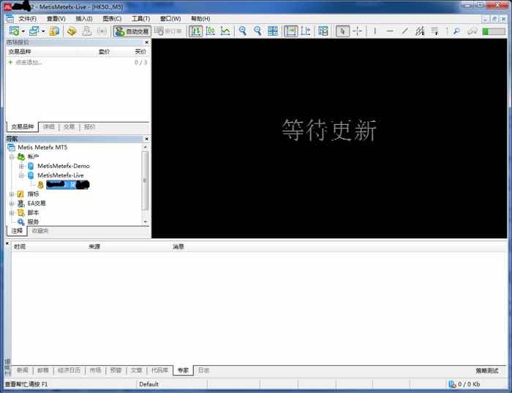
Task: Expand the MetisMetefx-Demo node
Action: pyautogui.click(x=21, y=167)
